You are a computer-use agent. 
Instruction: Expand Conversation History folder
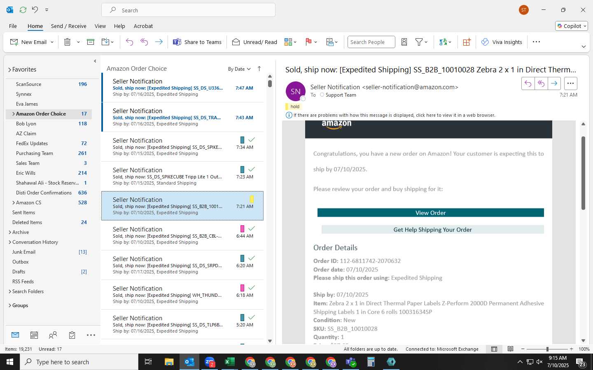10,242
